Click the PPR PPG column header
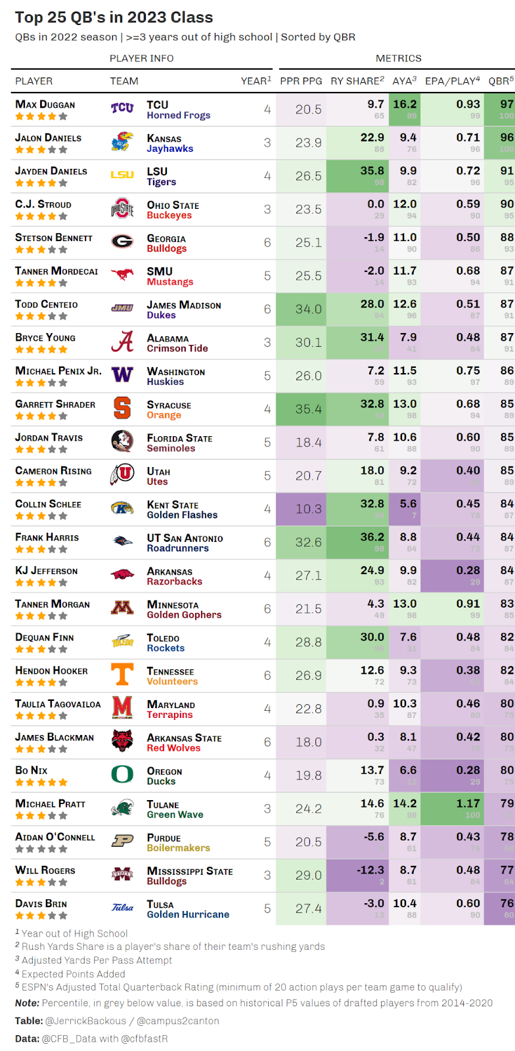 click(301, 81)
